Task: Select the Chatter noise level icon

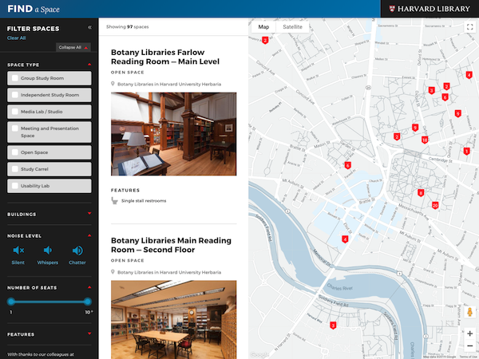Action: coord(77,252)
